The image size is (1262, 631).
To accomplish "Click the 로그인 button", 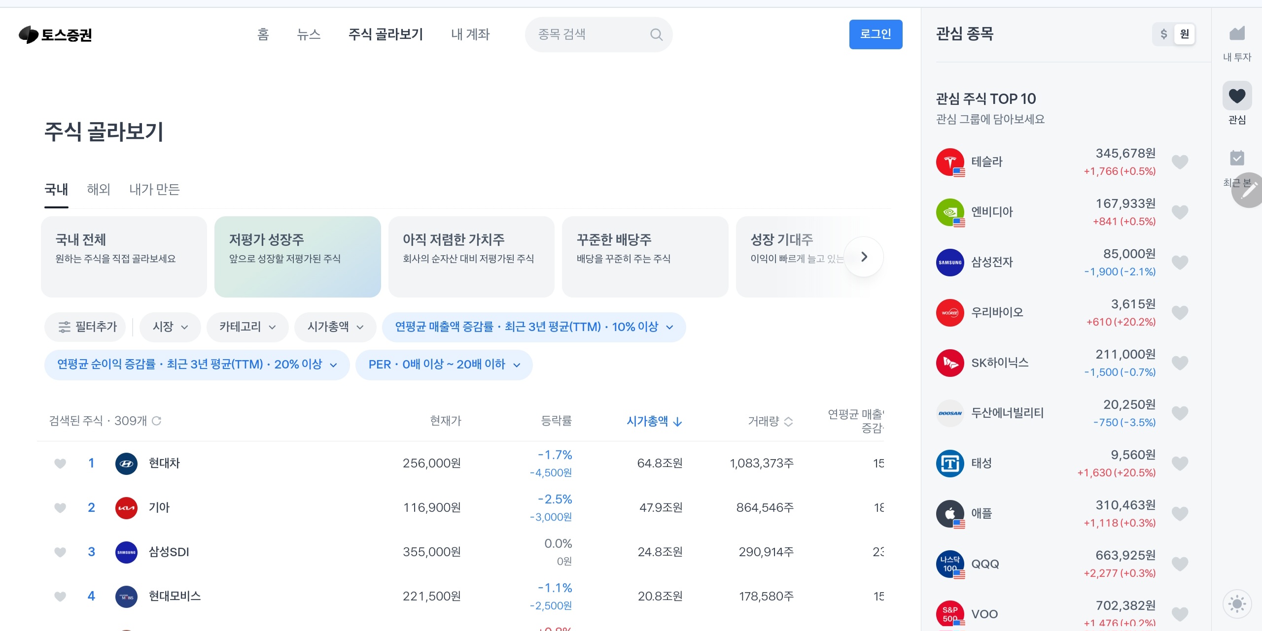I will point(876,34).
